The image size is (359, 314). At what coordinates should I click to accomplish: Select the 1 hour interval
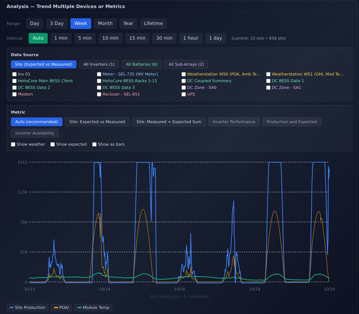191,38
